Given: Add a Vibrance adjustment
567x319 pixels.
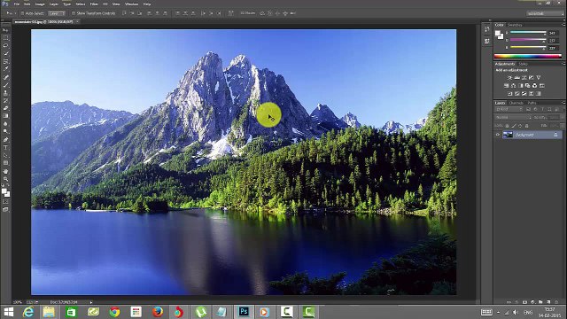Looking at the screenshot, I should 539,78.
